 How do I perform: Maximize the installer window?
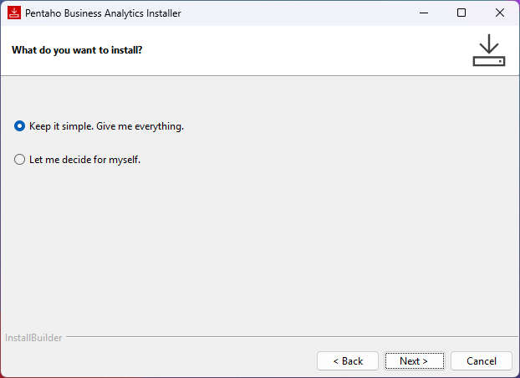(x=461, y=13)
